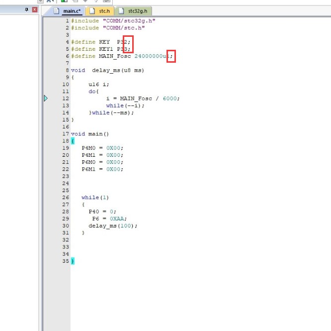Click the #include "COMM/stc.h" line

108,28
